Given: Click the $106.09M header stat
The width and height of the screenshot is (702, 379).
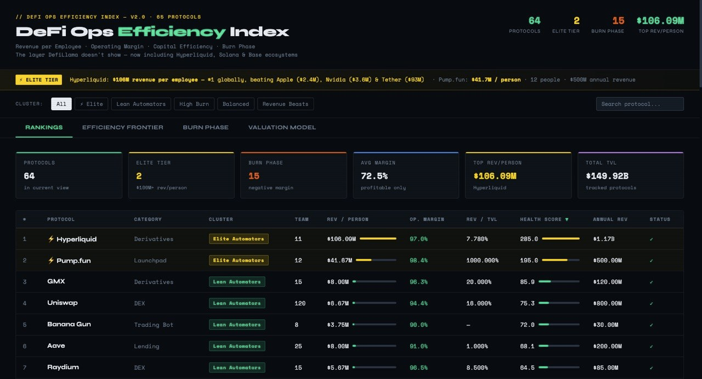Looking at the screenshot, I should click(660, 21).
